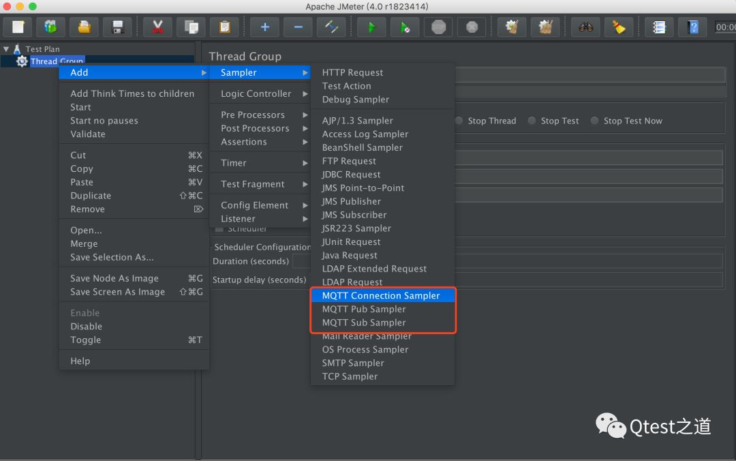
Task: Choose Merge in context menu
Action: click(134, 243)
